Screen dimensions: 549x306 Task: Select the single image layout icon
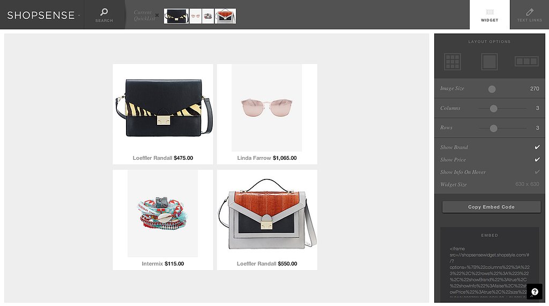(489, 62)
